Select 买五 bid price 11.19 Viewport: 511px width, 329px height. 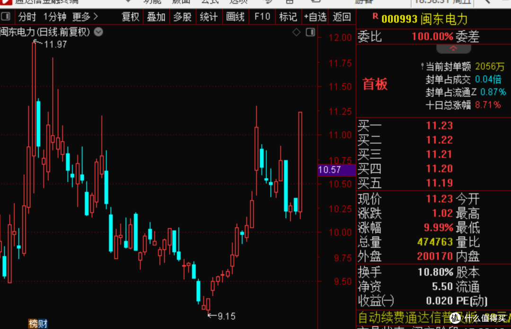pyautogui.click(x=439, y=183)
